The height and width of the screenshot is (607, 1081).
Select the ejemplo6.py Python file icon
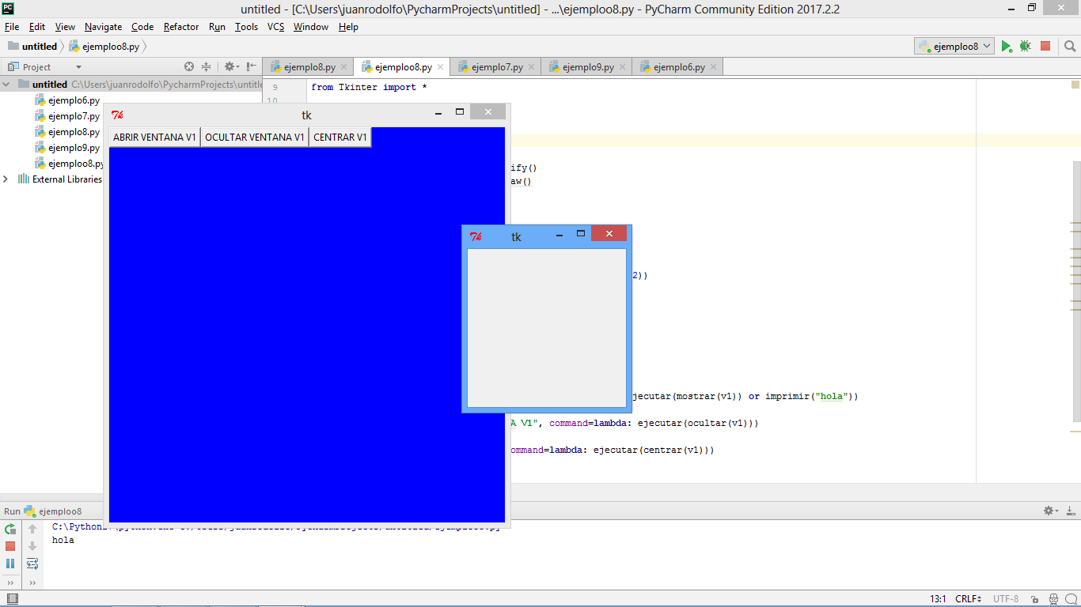tap(40, 100)
